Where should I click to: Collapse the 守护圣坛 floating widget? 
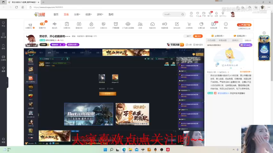(264, 33)
